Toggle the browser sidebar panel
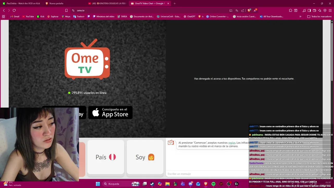 point(309,10)
